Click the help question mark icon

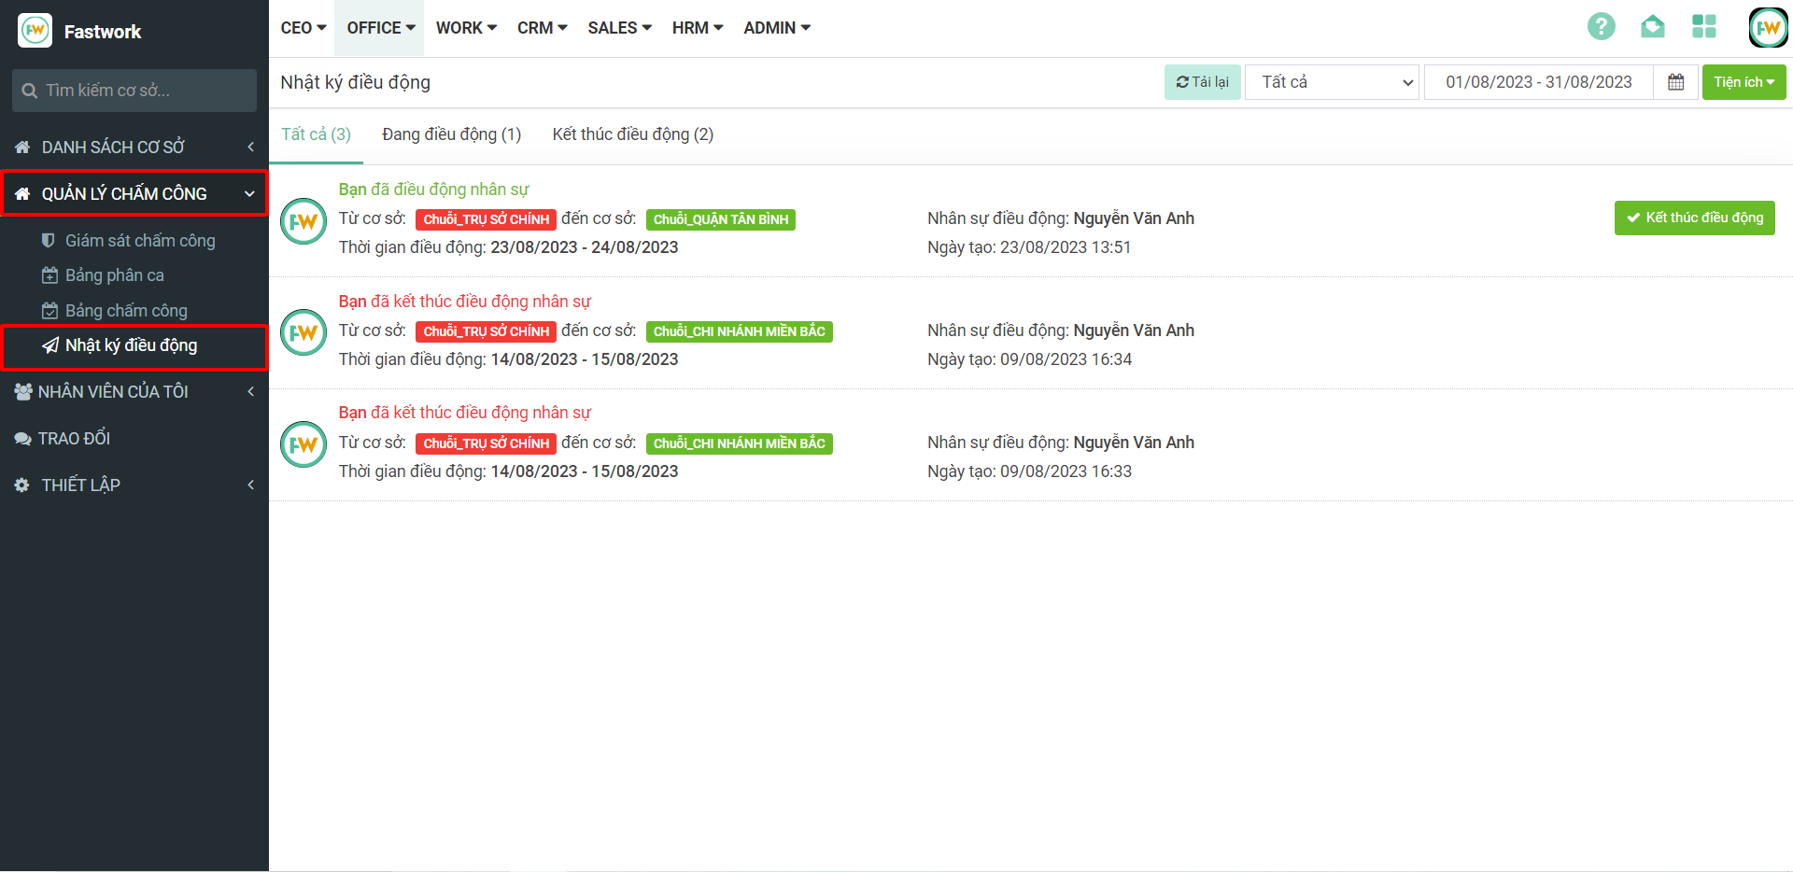pos(1601,27)
